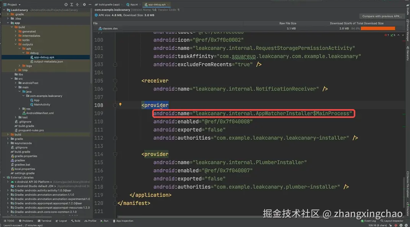Click Collapse All icon in Project panel
Screen dimensions: 410x227
pyautogui.click(x=77, y=5)
